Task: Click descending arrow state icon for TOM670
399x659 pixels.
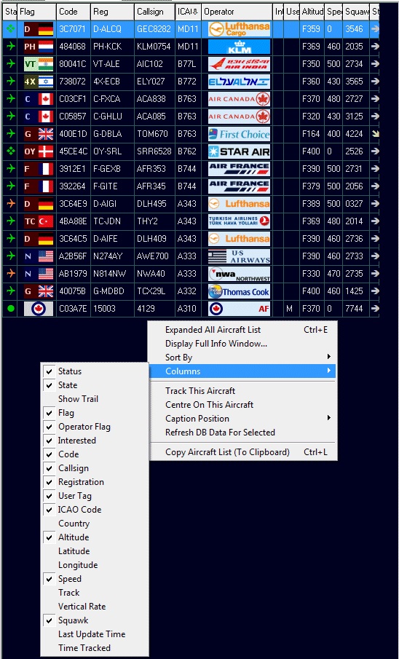Action: [375, 134]
